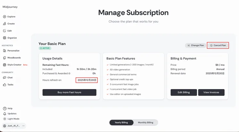Switch to Monthly Billing option
Viewport: 239px width, 132px height.
pos(145,123)
